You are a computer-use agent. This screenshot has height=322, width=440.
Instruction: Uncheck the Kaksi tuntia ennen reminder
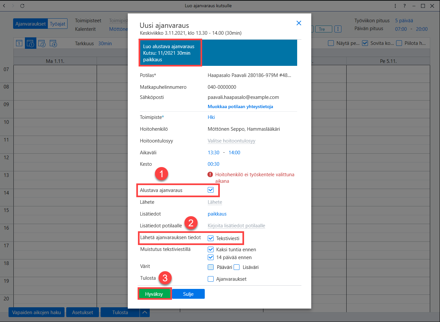tap(211, 249)
